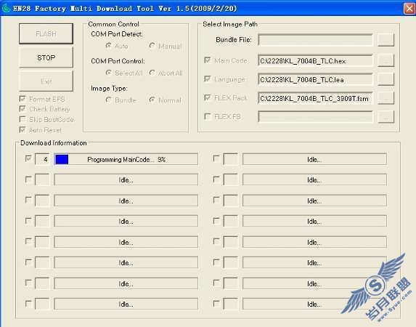Click the Main Code path field
The width and height of the screenshot is (416, 327).
(x=315, y=60)
